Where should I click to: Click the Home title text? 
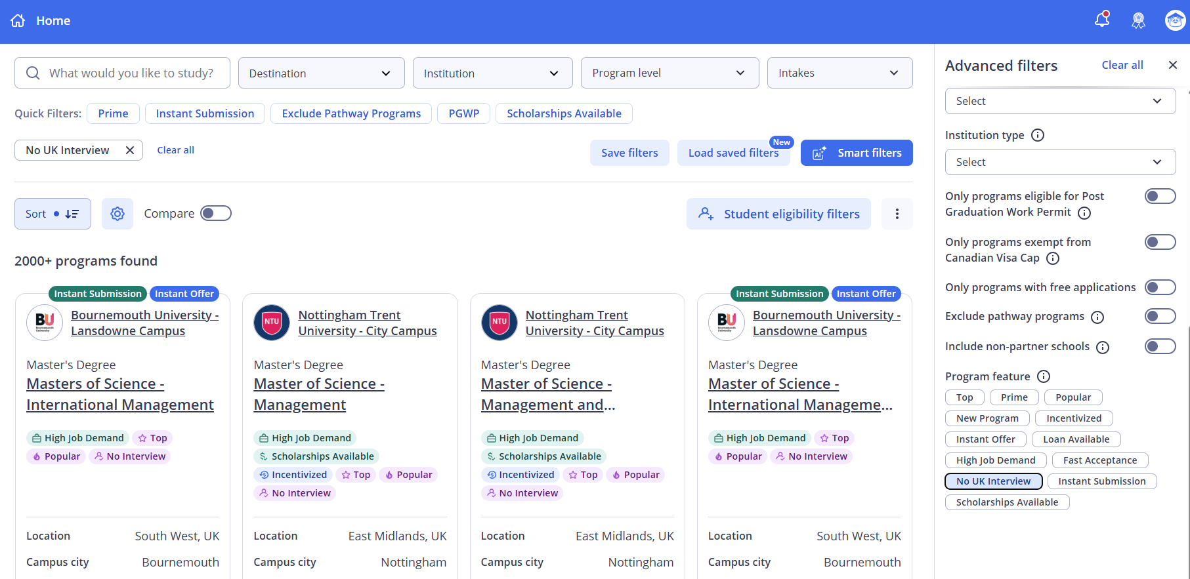pyautogui.click(x=53, y=20)
